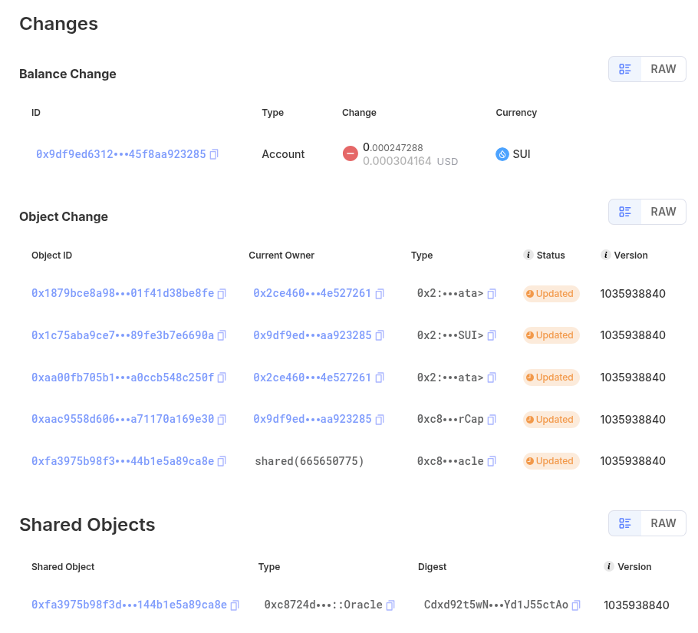
Task: Copy the type string in the 0x1879bce8a98 row
Action: 492,294
